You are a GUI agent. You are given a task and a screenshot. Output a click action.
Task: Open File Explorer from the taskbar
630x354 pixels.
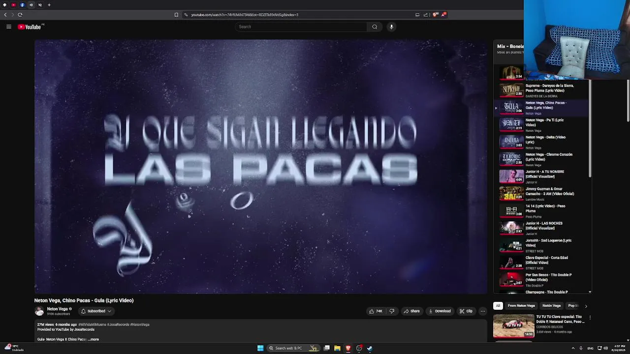click(337, 348)
